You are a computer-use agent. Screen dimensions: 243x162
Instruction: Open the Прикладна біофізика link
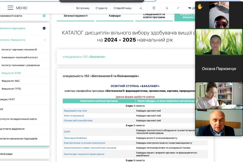click(x=75, y=138)
